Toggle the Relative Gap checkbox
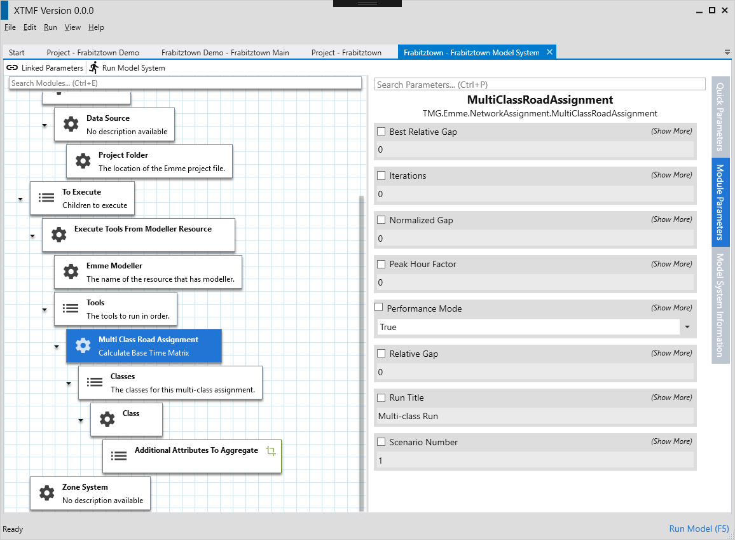 [381, 354]
